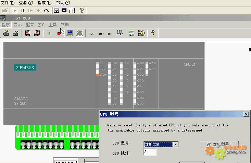Select the full-screen view icon
The image size is (251, 163).
click(x=64, y=11)
